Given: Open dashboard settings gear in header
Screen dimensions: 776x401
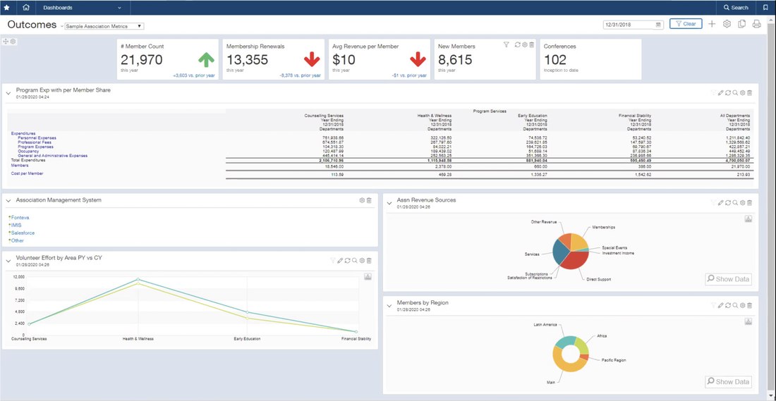Looking at the screenshot, I should click(727, 24).
